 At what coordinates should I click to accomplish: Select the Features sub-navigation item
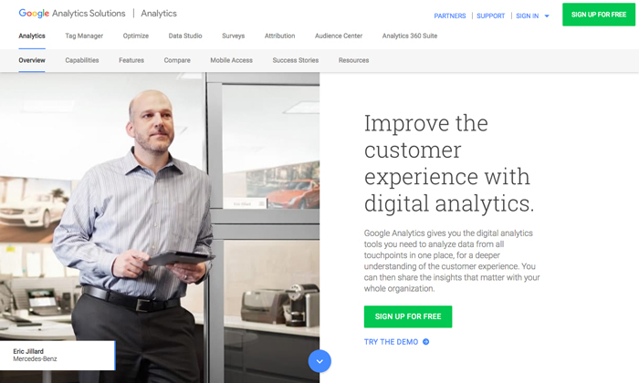click(x=131, y=60)
